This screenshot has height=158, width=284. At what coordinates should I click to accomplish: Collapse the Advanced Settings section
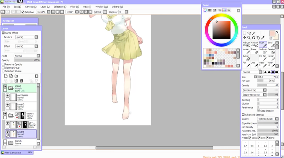pyautogui.click(x=243, y=114)
